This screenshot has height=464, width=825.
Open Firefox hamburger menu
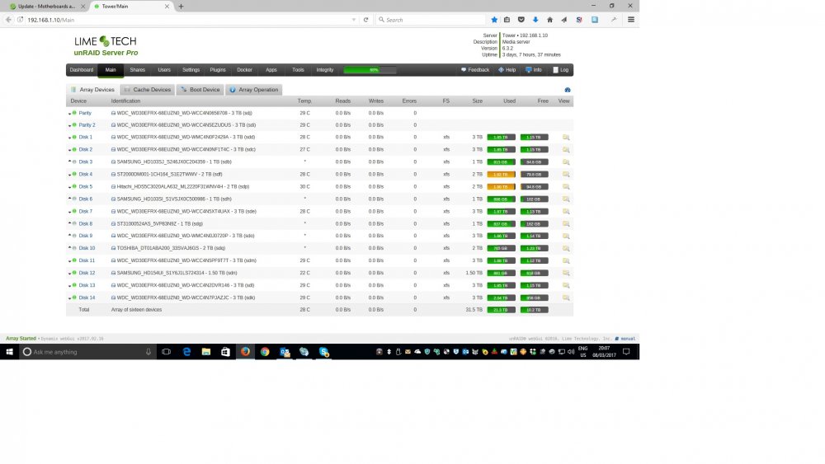click(x=631, y=20)
